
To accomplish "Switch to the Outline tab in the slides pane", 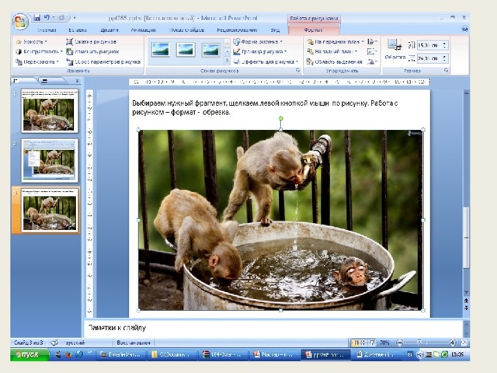I will click(45, 81).
